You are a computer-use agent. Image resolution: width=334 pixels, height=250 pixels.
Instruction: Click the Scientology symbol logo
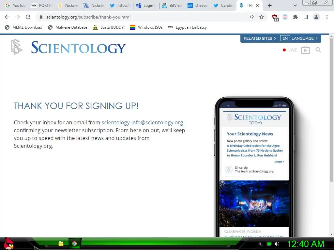[x=17, y=47]
